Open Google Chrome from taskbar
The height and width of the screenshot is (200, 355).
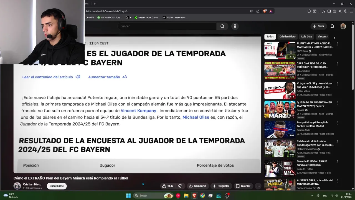point(202,196)
